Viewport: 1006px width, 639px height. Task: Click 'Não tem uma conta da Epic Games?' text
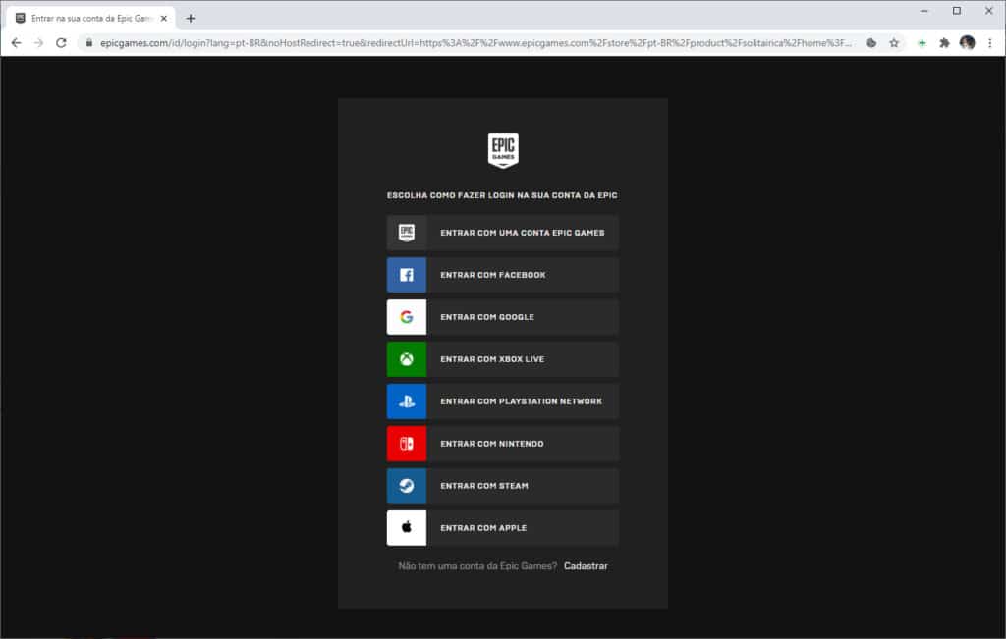(477, 566)
